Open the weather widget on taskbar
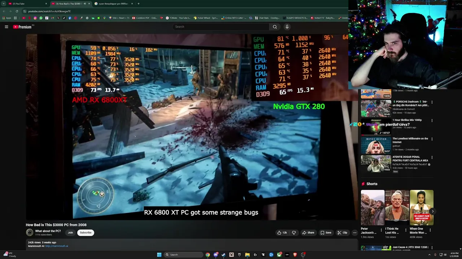This screenshot has width=462, height=259. pos(9,255)
